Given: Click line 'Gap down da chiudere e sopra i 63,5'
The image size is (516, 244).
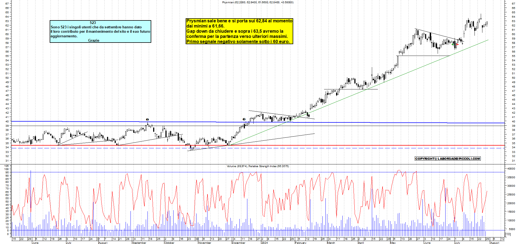Looking at the screenshot, I should coord(235,31).
